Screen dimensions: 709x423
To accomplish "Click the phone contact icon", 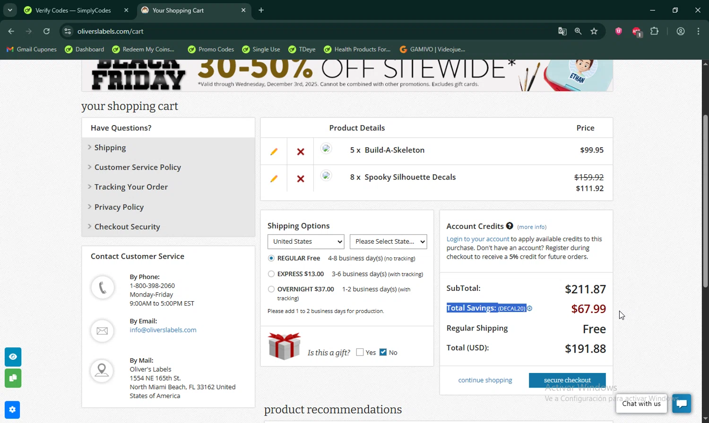I will [103, 287].
